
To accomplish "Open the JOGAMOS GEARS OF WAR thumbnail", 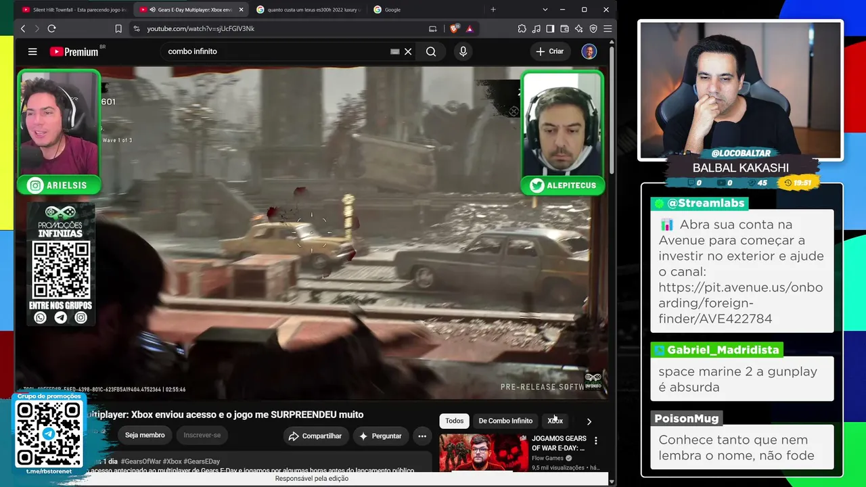I will [x=484, y=453].
